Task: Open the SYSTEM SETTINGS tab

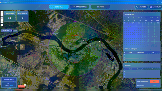Action: (79, 7)
